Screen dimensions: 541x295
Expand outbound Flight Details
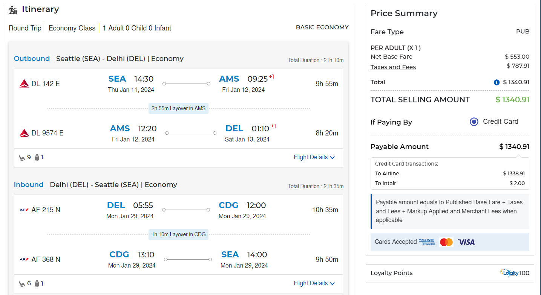pyautogui.click(x=314, y=157)
